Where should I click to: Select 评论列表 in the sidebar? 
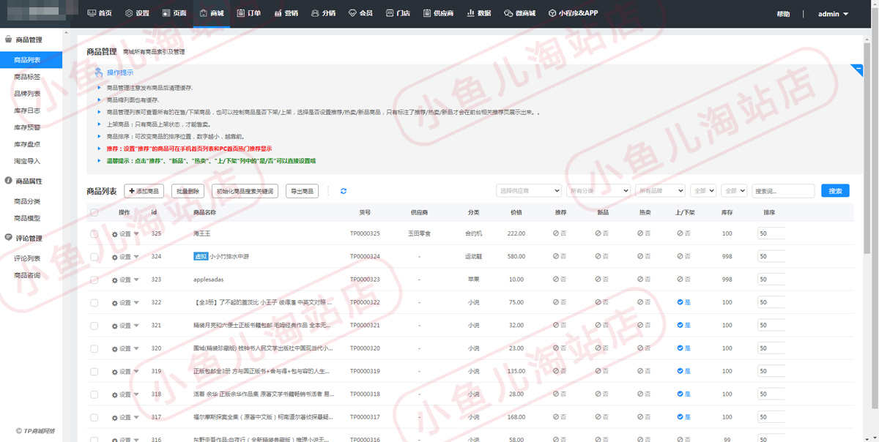tap(27, 258)
